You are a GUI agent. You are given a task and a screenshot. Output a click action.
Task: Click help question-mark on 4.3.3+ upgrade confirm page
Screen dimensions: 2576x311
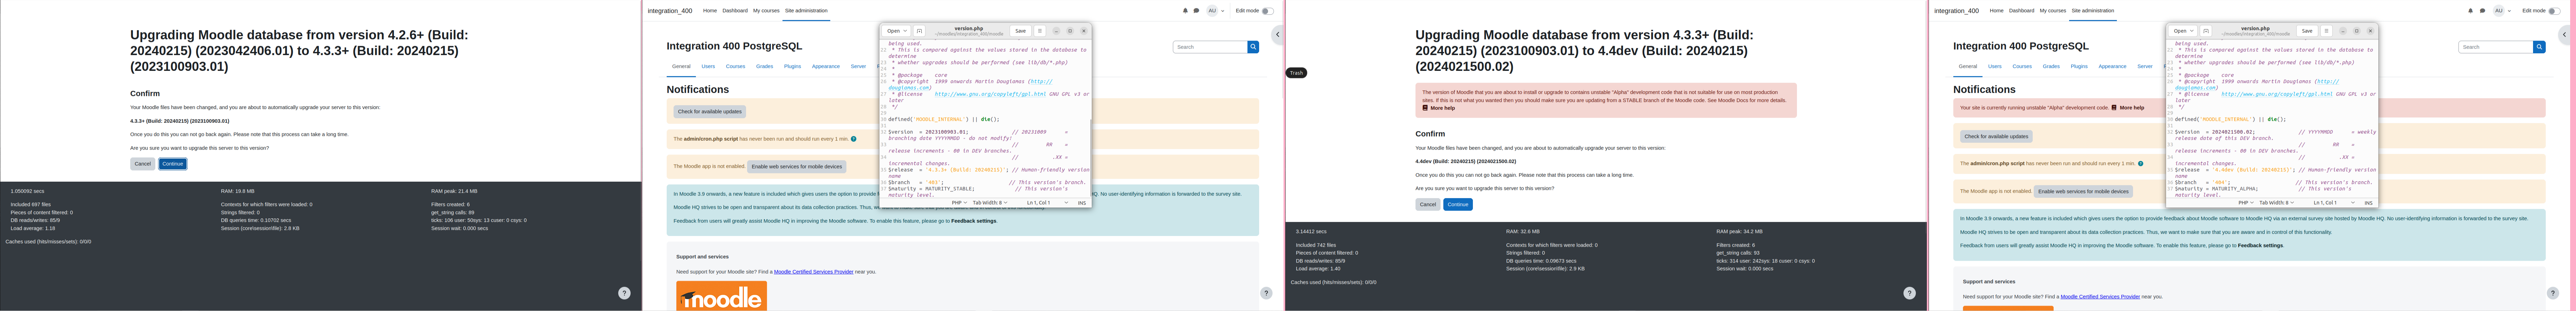(624, 293)
